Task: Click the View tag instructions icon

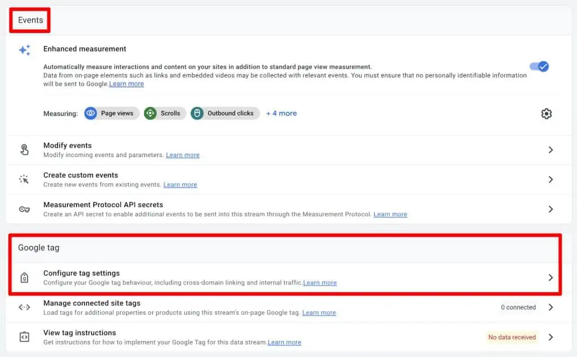Action: click(24, 336)
